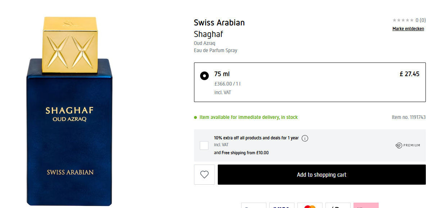Click the Mastercard payment icon

pos(310,206)
